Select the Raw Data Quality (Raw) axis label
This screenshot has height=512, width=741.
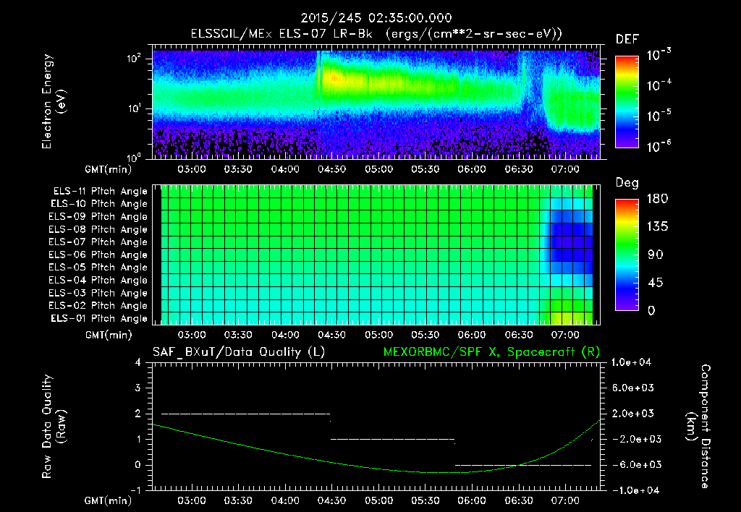click(x=54, y=427)
